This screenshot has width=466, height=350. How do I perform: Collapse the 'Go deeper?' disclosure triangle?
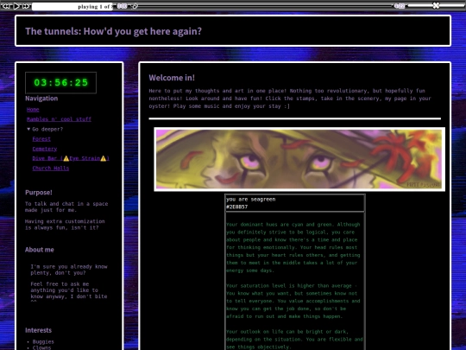click(x=28, y=129)
